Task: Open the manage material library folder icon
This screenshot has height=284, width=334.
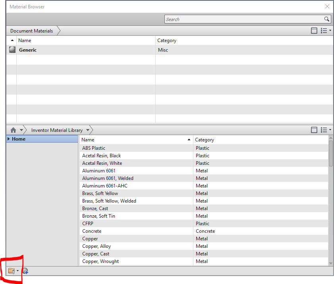Action: click(11, 270)
